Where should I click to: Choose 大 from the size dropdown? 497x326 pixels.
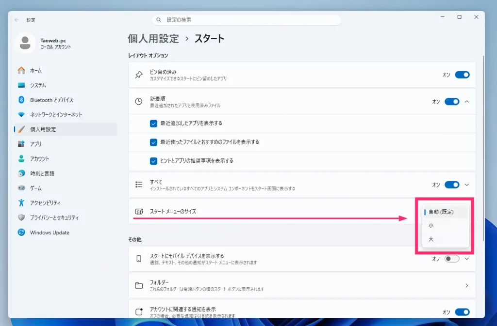coord(446,239)
